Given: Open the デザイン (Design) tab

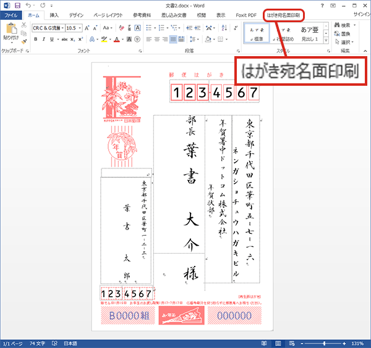Looking at the screenshot, I should click(76, 15).
